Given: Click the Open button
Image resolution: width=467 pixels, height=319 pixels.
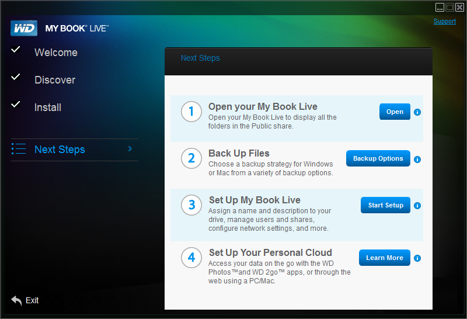Looking at the screenshot, I should pos(395,112).
